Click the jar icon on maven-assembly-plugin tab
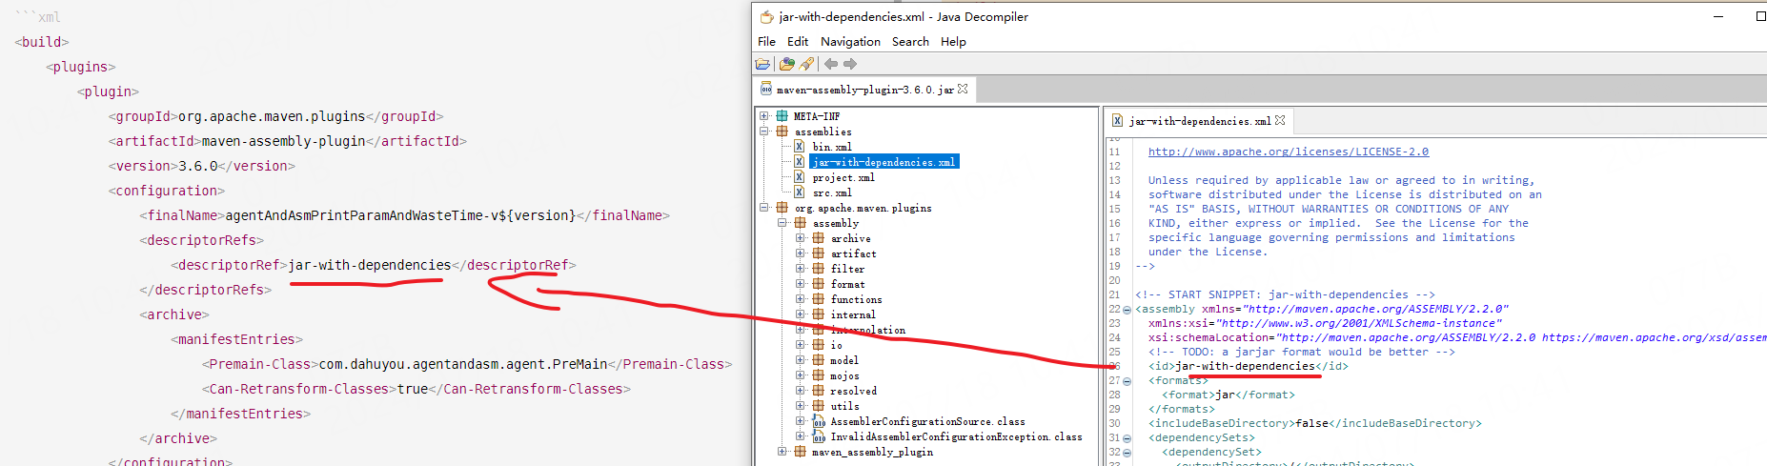 [x=765, y=89]
